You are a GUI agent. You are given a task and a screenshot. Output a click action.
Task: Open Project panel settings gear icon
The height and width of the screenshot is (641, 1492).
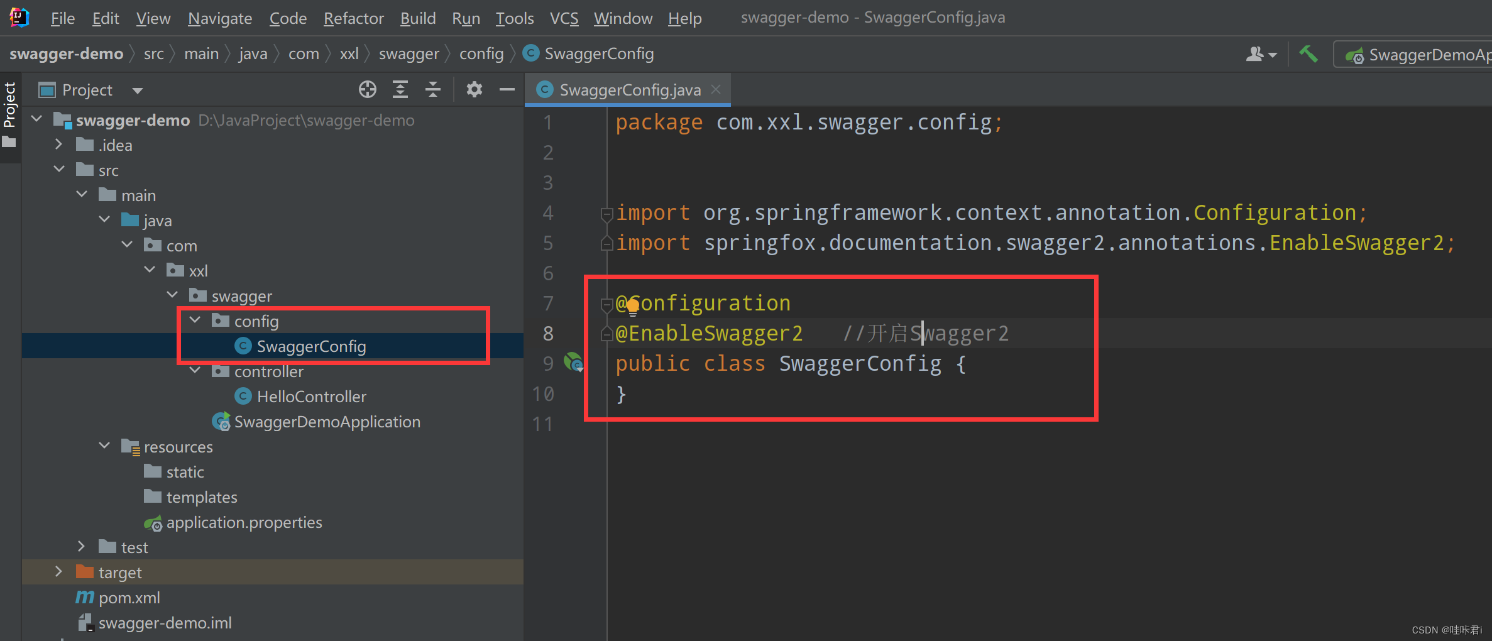pyautogui.click(x=474, y=89)
